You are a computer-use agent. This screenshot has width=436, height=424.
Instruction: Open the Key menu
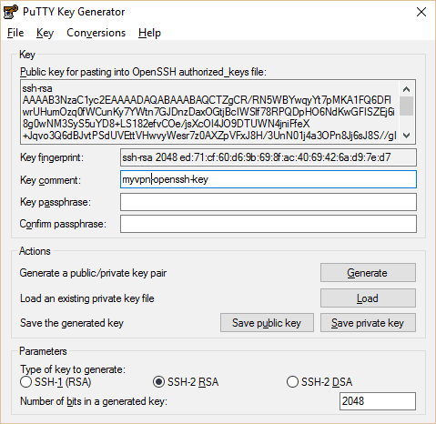[45, 33]
